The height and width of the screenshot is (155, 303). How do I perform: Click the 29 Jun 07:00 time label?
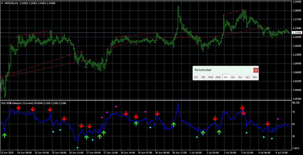pyautogui.click(x=145, y=152)
